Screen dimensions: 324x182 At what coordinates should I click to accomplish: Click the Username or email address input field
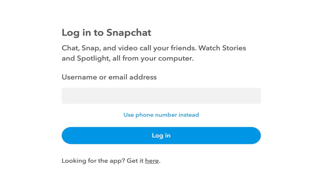(161, 96)
